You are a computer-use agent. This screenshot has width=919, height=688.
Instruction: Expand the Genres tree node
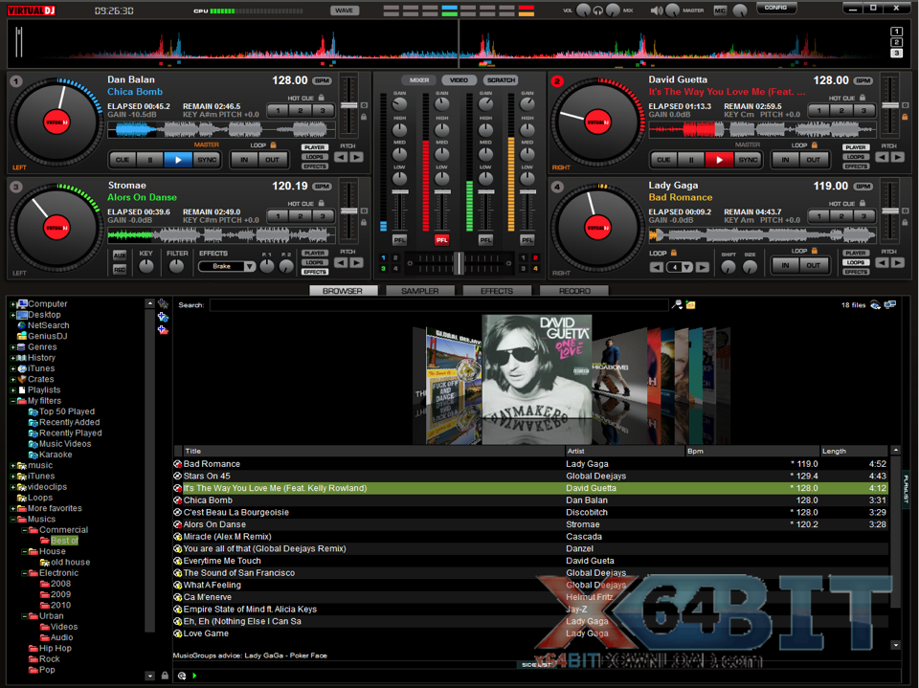12,347
